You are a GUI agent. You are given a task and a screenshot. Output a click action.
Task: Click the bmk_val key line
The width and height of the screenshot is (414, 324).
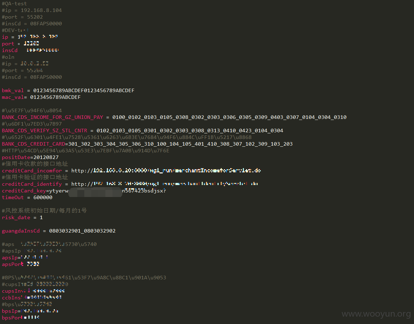[68, 90]
